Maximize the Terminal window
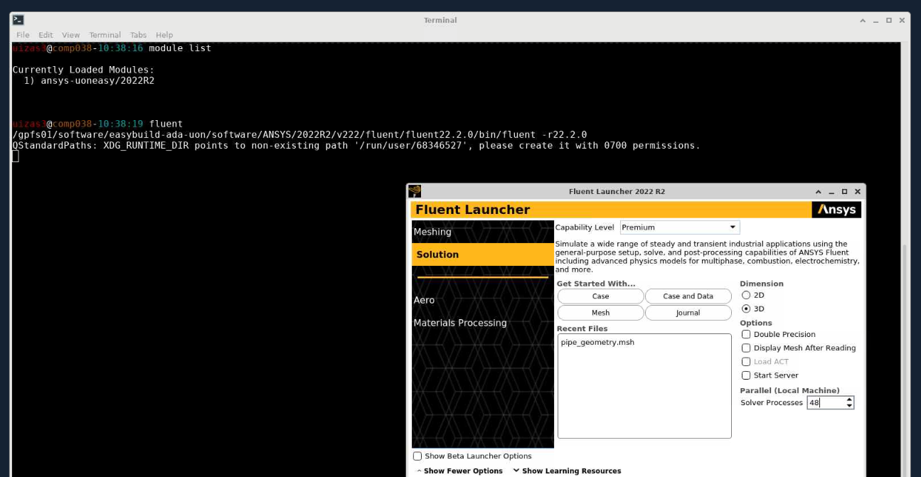 [x=889, y=20]
